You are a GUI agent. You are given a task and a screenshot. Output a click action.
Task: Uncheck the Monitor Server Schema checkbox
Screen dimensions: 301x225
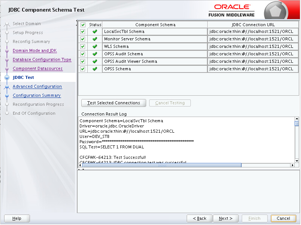[x=83, y=39]
